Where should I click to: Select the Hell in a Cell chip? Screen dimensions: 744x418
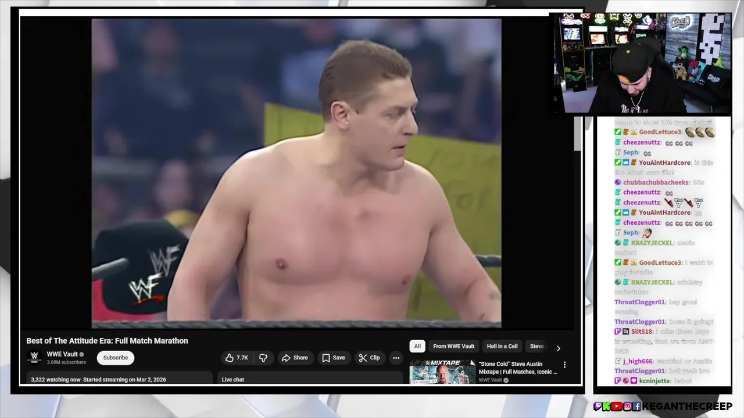tap(502, 346)
